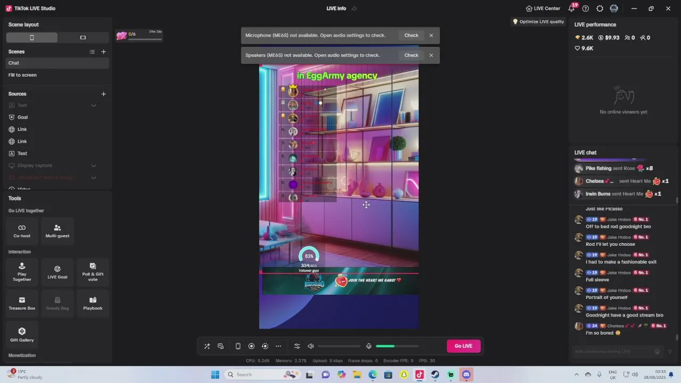Open the LIVE Goal tool
This screenshot has width=681, height=383.
(57, 272)
